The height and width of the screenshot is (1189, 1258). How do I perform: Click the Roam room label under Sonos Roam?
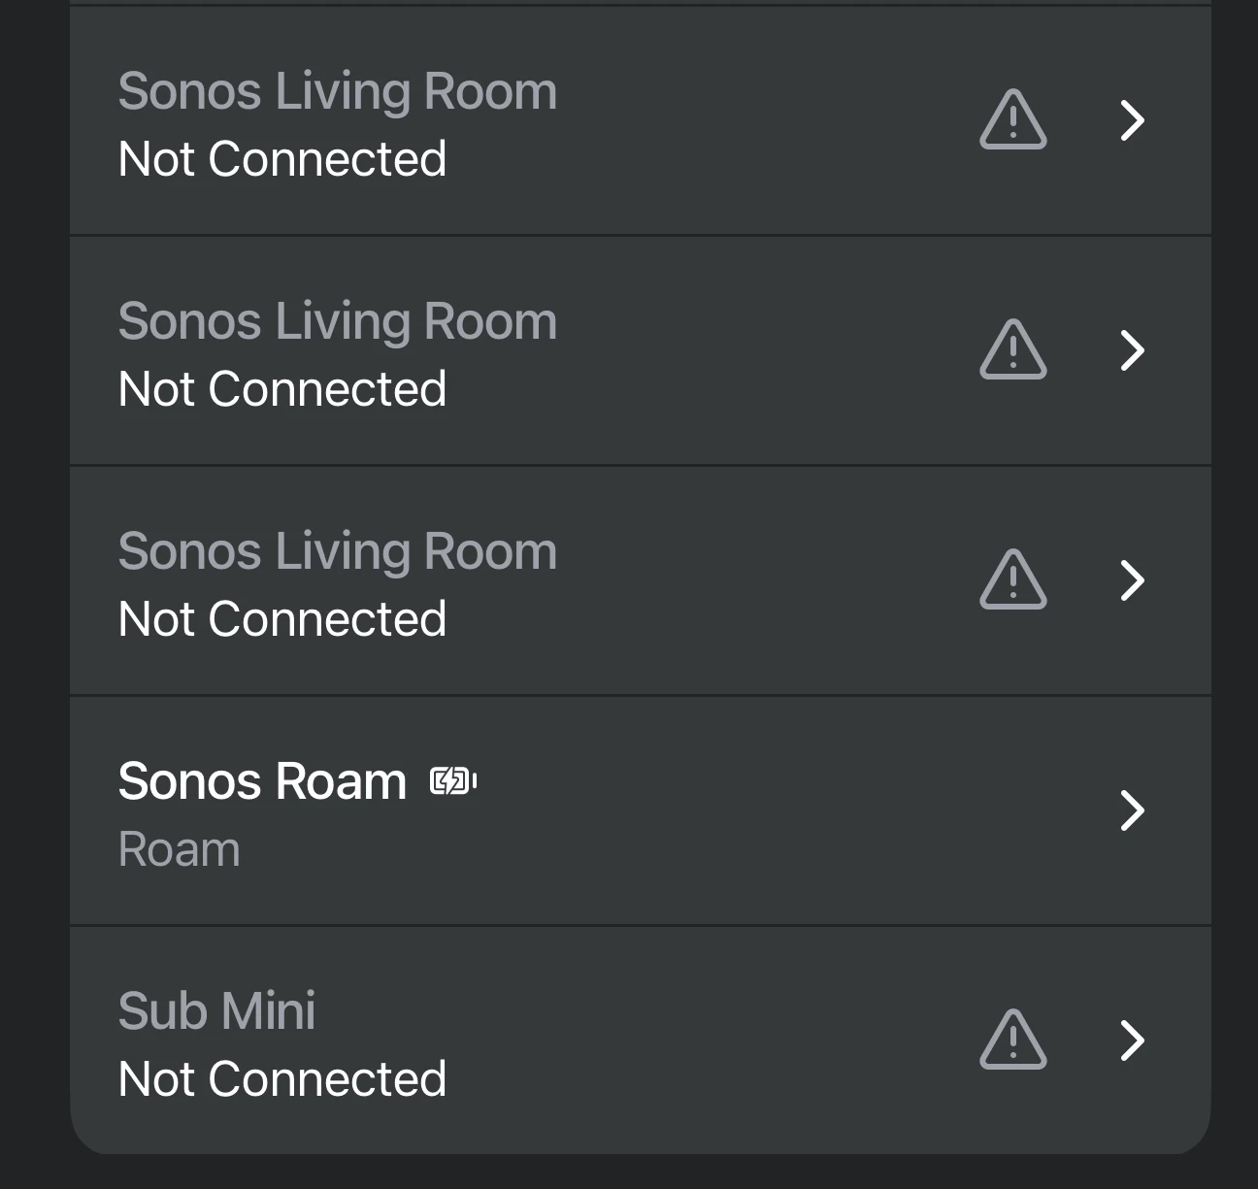tap(179, 850)
